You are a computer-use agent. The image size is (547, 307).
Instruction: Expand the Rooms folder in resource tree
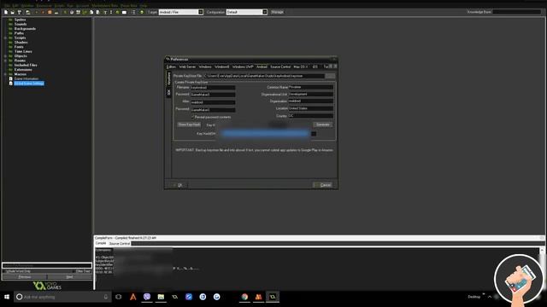click(x=5, y=61)
